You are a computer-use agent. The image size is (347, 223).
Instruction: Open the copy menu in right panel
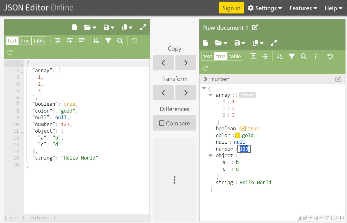coord(258,43)
